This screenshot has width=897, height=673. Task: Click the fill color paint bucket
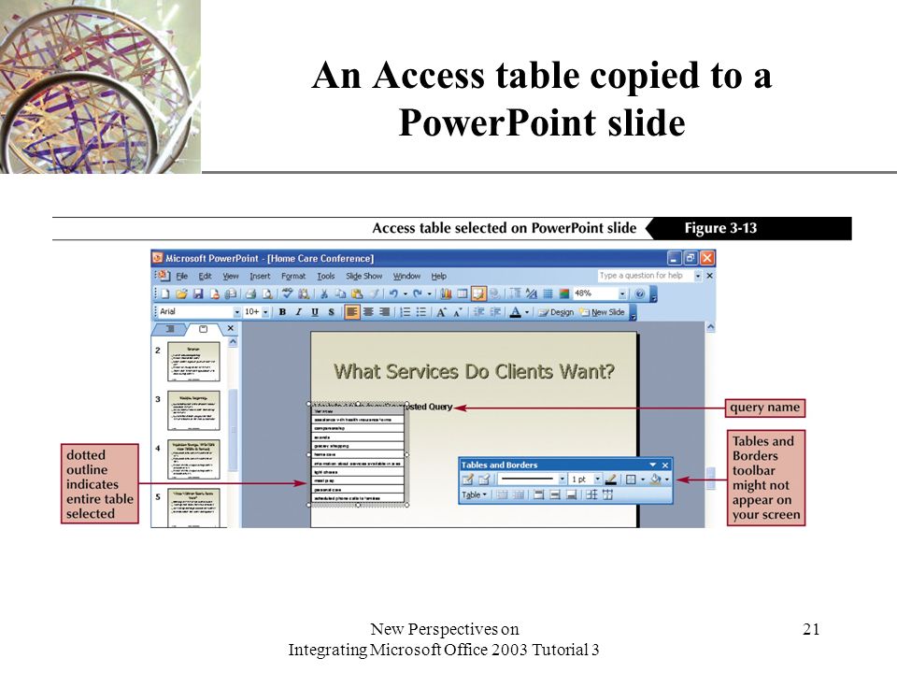(656, 480)
